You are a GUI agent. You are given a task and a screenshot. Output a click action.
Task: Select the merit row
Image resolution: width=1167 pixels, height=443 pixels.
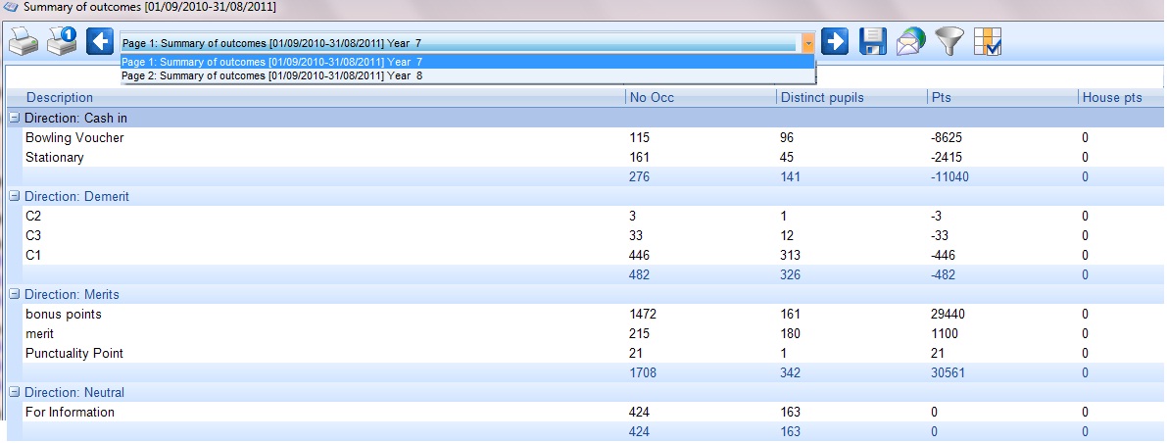click(x=593, y=333)
